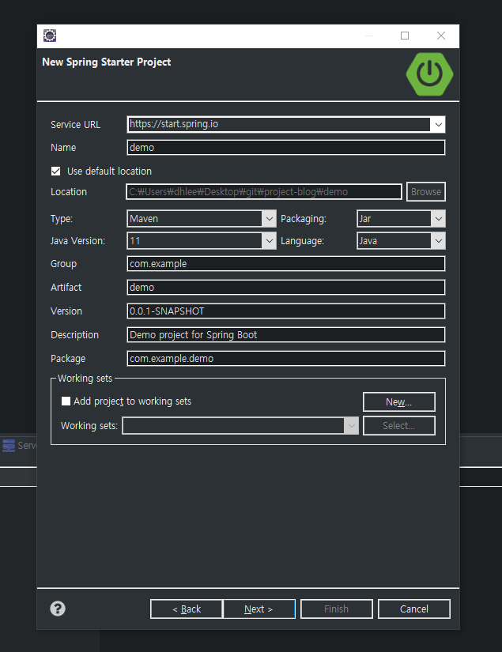
Task: Expand the Service URL dropdown arrow
Action: [439, 125]
